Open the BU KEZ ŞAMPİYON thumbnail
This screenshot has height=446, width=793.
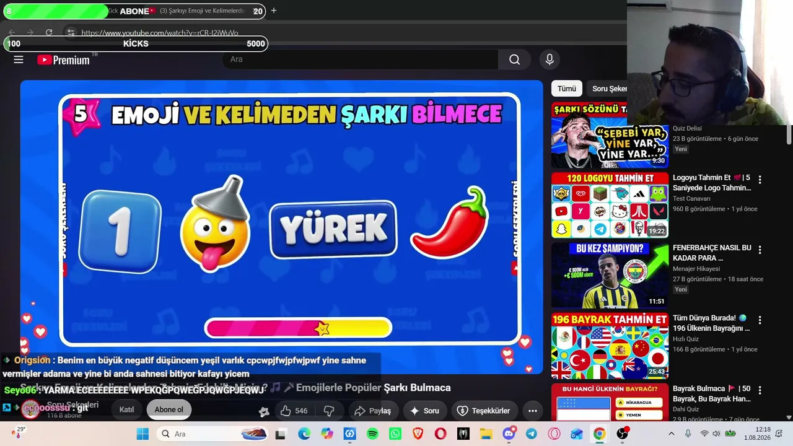point(610,275)
